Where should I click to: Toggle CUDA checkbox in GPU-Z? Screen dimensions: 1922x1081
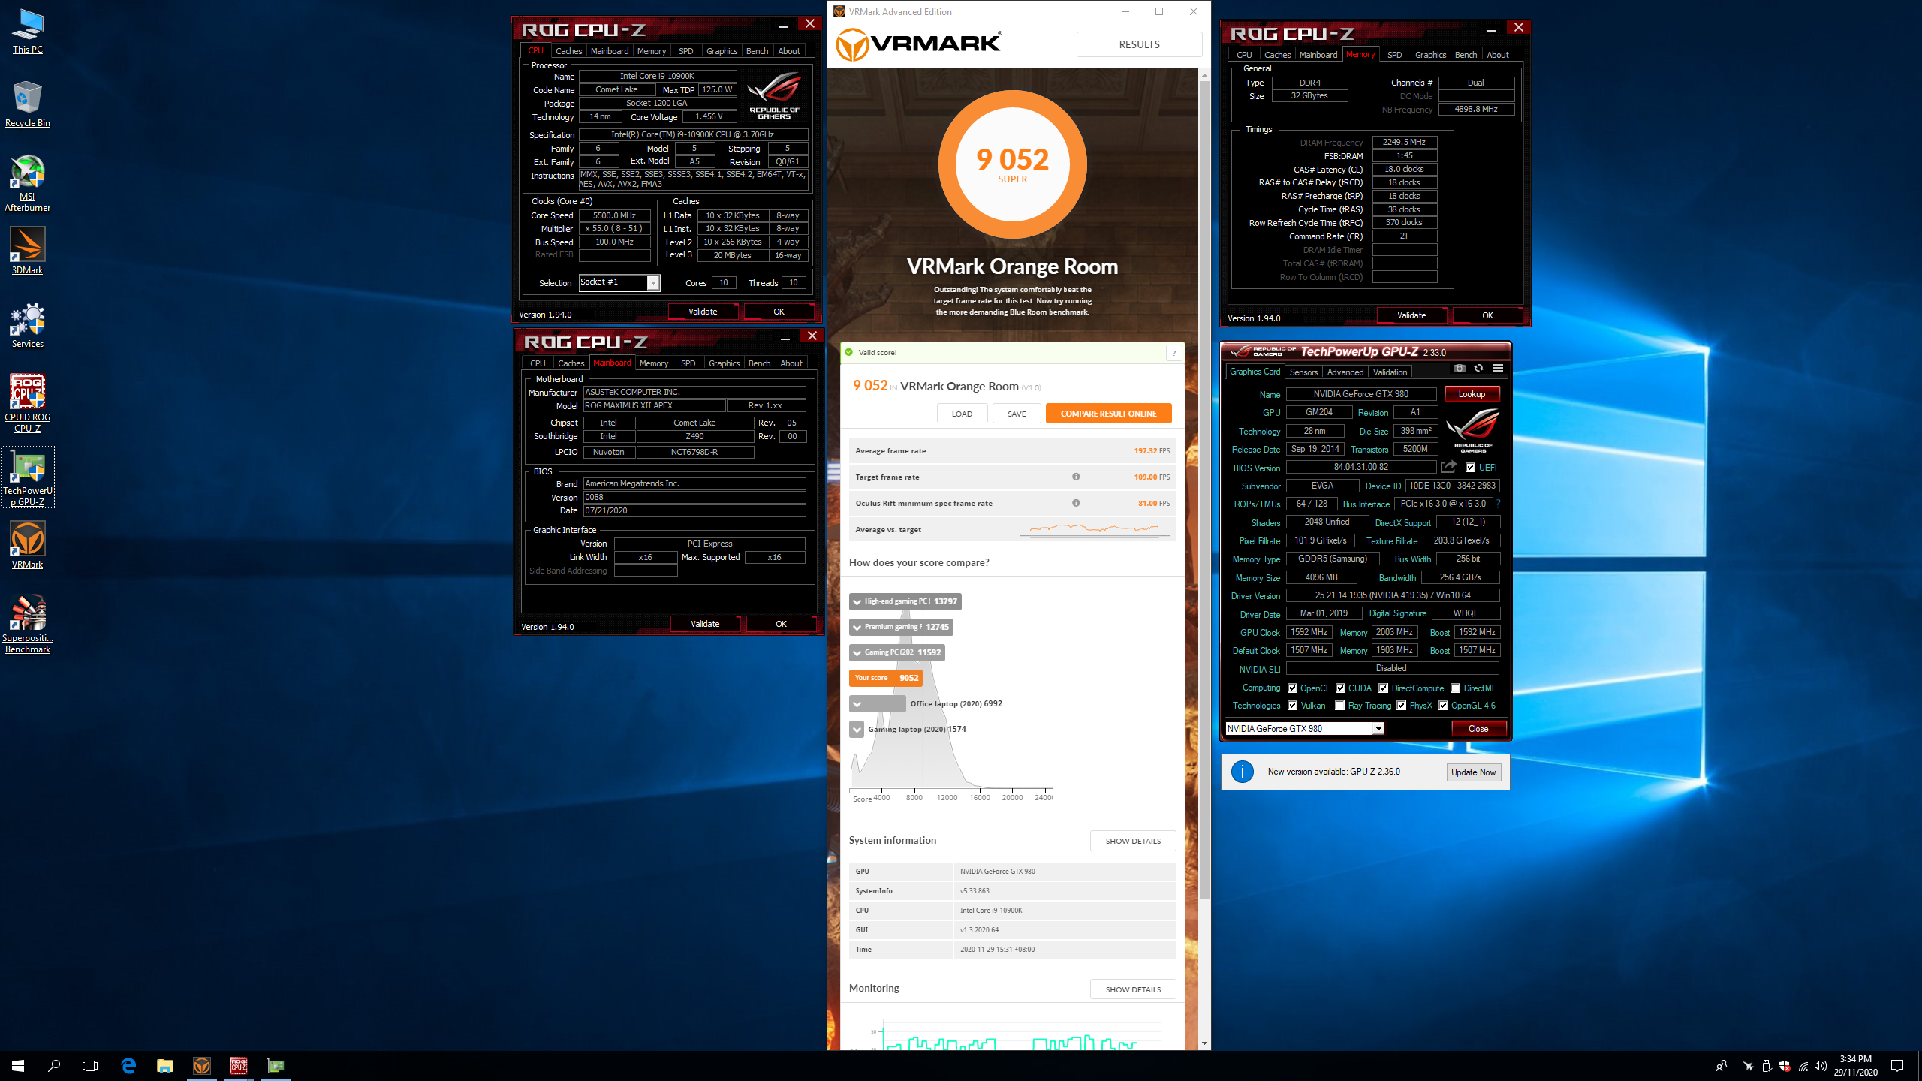[1340, 688]
